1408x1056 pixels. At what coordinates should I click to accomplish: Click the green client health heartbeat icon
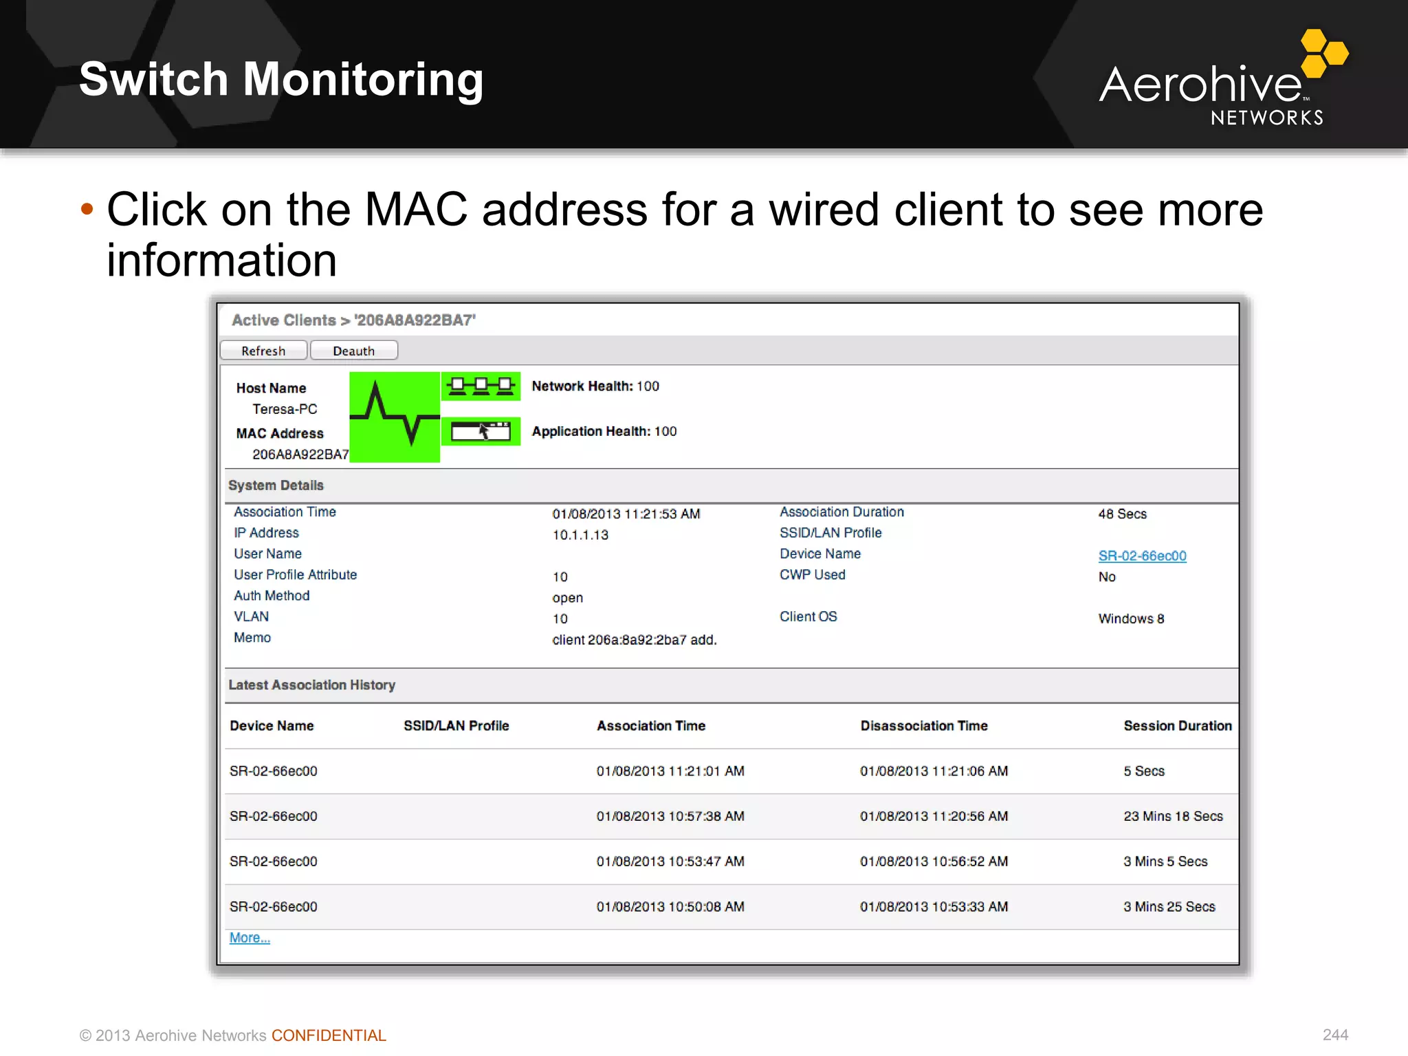(x=395, y=417)
